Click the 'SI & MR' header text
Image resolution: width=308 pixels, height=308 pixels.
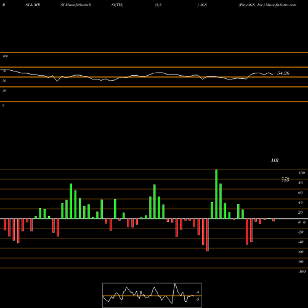pyautogui.click(x=33, y=5)
